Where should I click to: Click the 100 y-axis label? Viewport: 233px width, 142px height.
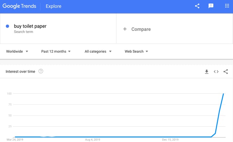click(9, 94)
